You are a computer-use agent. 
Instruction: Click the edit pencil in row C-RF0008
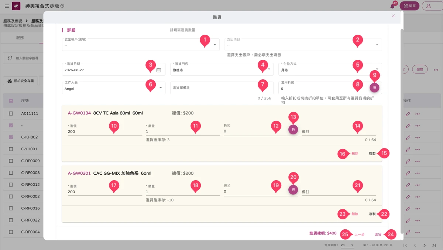(x=408, y=173)
